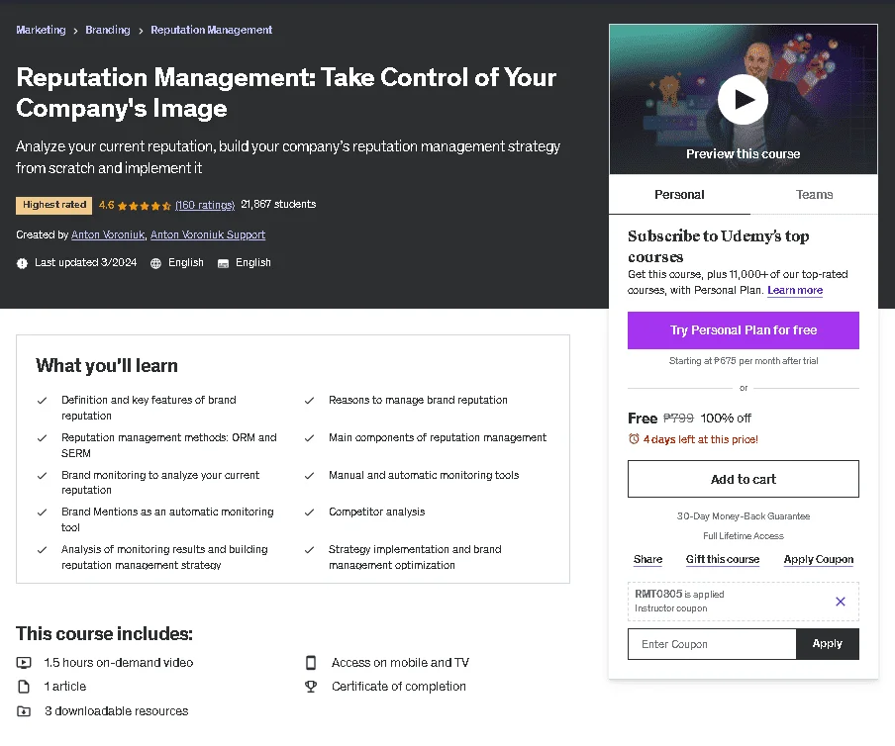
Task: Switch to the Teams tab
Action: pyautogui.click(x=814, y=195)
